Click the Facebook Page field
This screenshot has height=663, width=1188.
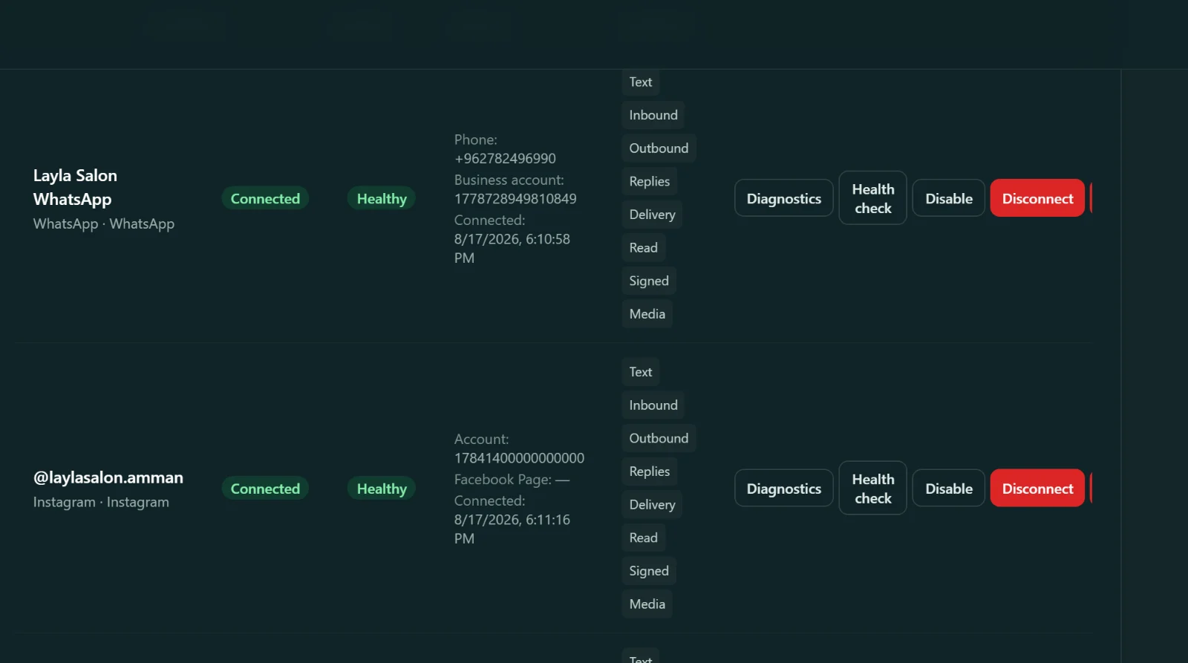coord(512,480)
